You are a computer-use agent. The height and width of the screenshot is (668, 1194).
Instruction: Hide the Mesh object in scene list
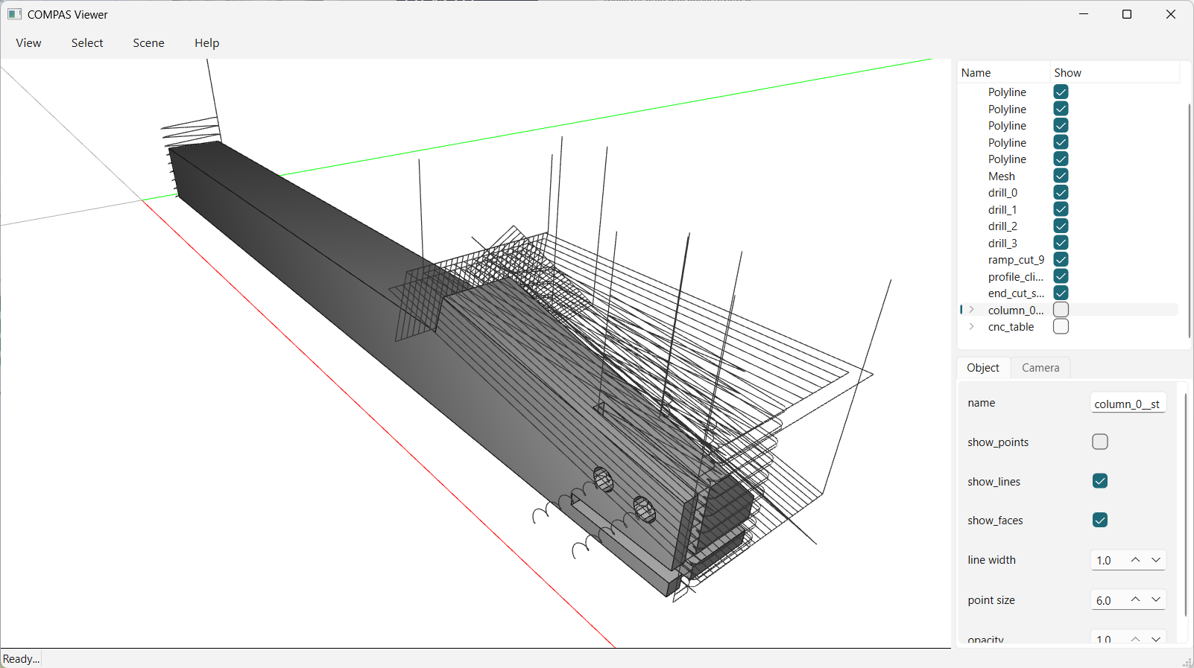[1061, 176]
